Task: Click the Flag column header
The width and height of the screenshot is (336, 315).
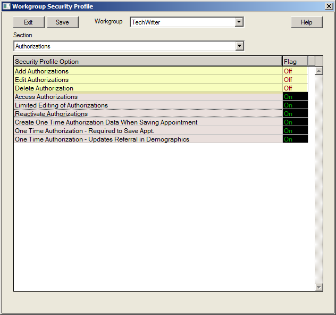Action: coord(295,61)
